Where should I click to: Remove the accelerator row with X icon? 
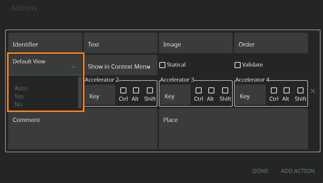click(x=313, y=91)
